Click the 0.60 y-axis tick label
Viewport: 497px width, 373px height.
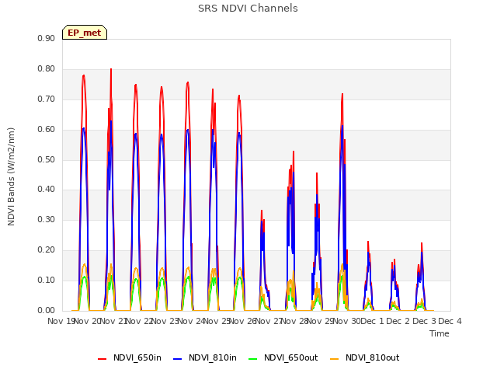point(46,130)
